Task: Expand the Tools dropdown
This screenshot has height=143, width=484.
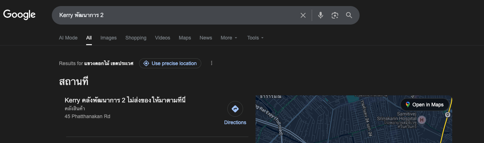Action: [255, 38]
